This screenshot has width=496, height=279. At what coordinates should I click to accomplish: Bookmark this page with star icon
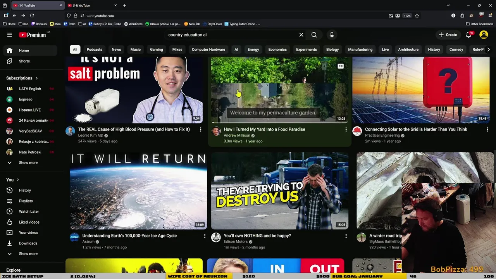click(417, 15)
